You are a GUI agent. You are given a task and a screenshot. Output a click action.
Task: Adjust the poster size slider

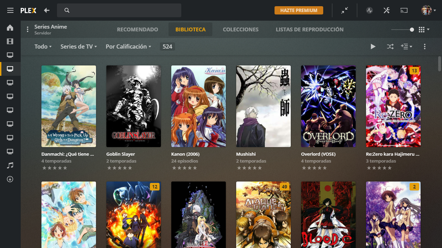[412, 30]
